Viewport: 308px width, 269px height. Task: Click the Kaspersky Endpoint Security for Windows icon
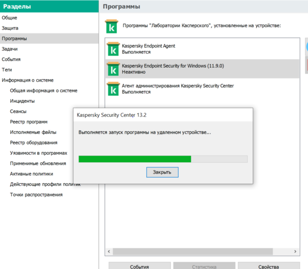(x=113, y=69)
